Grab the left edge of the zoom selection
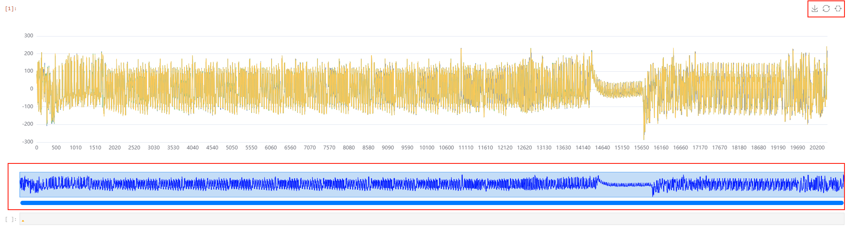 point(20,185)
